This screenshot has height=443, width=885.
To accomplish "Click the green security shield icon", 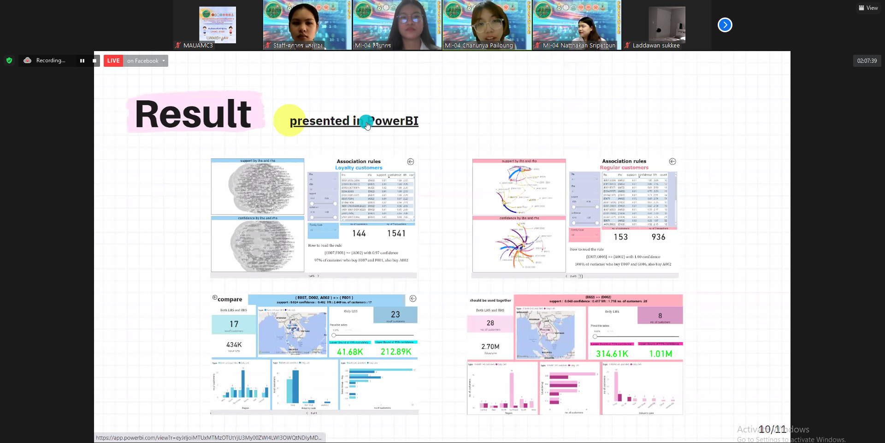I will tap(9, 60).
